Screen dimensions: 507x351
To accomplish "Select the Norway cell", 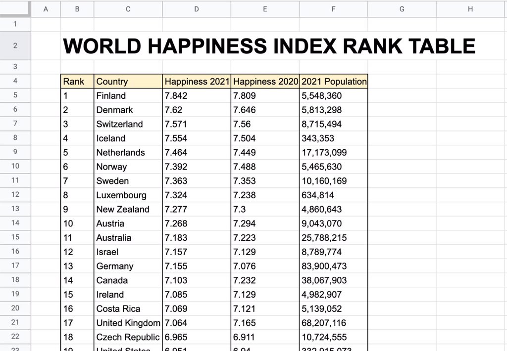I will (x=128, y=167).
